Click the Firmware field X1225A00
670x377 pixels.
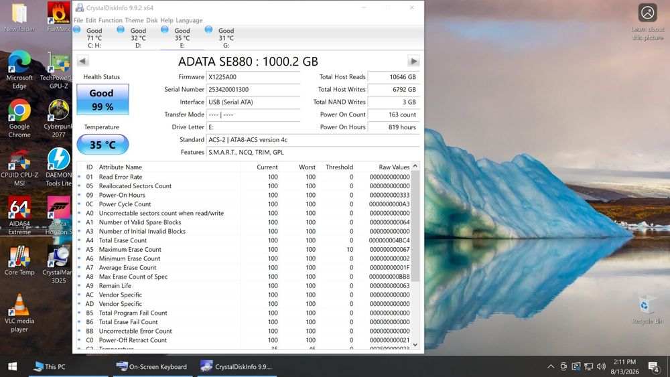(253, 77)
